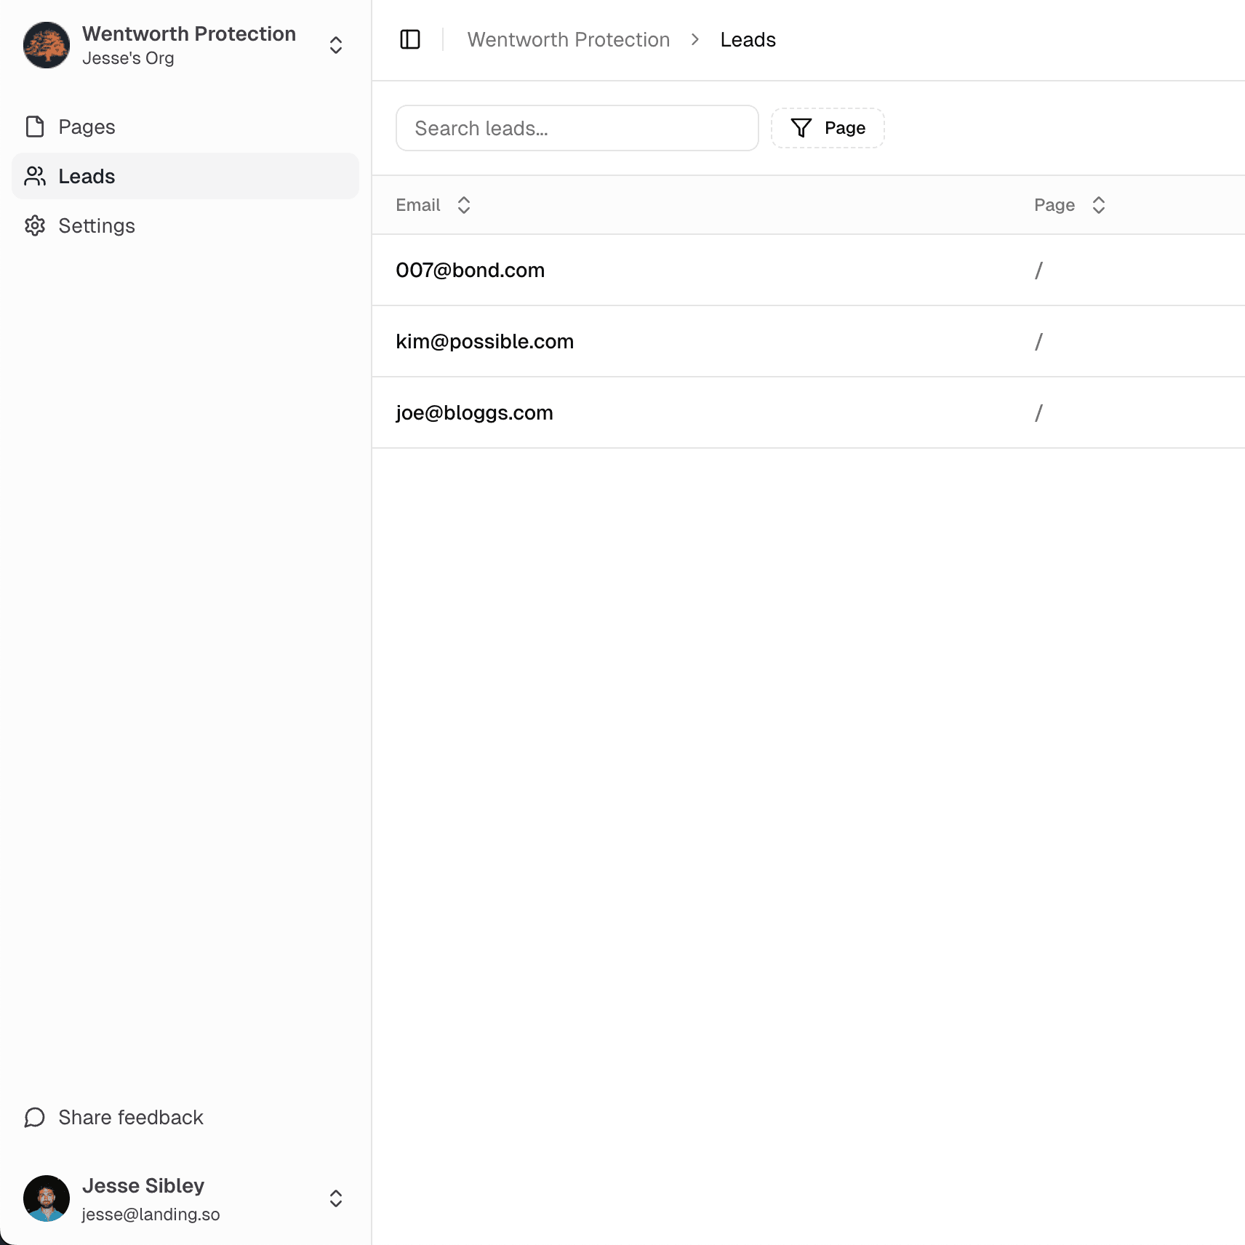Click inside the Search leads field
This screenshot has width=1245, height=1245.
click(x=577, y=128)
